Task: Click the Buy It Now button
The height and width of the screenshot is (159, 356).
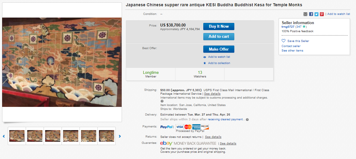Action: (219, 26)
